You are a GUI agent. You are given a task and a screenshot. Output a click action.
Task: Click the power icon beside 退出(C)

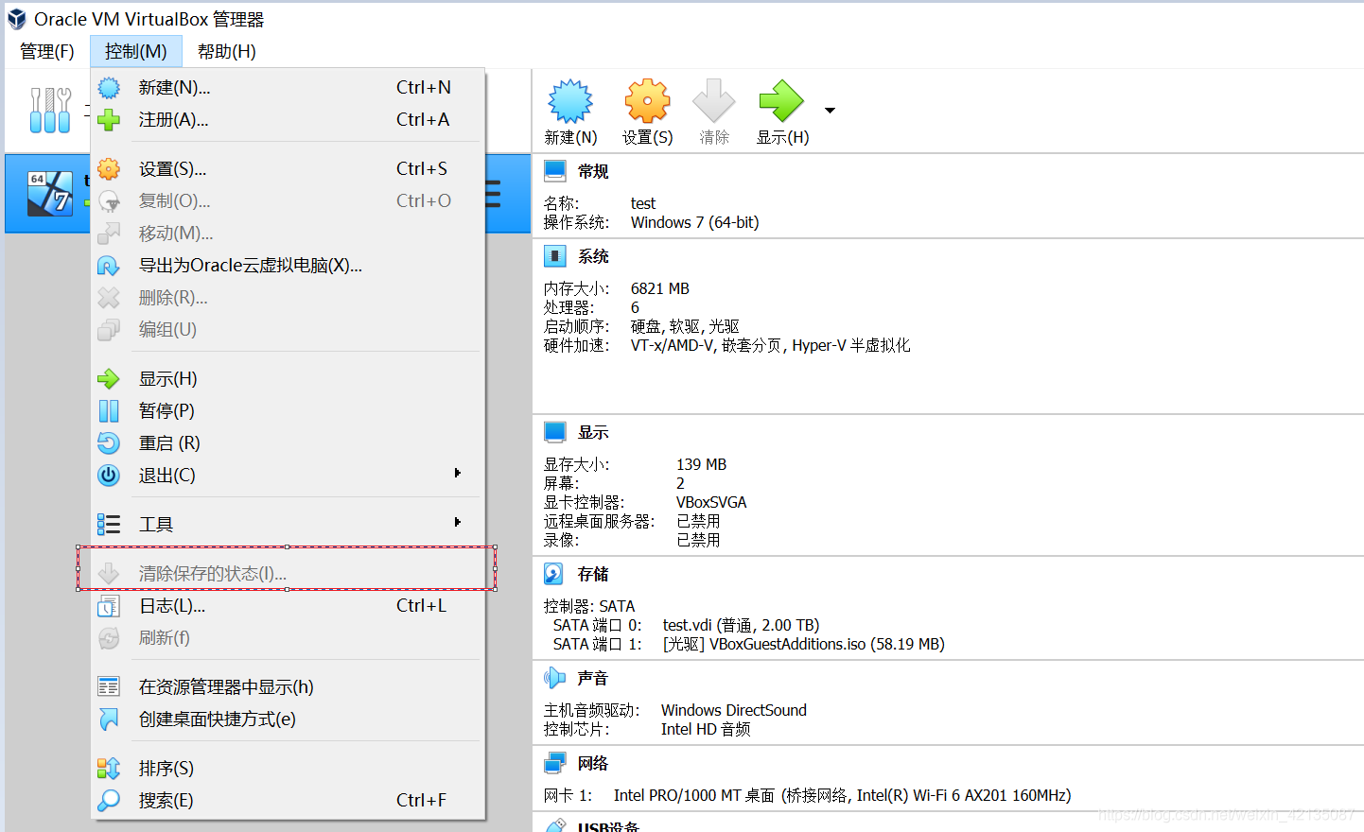tap(109, 476)
